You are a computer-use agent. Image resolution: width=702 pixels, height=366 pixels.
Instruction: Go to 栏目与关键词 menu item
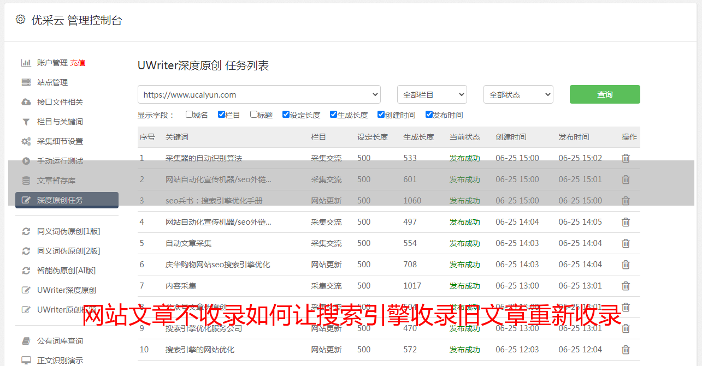click(x=60, y=122)
